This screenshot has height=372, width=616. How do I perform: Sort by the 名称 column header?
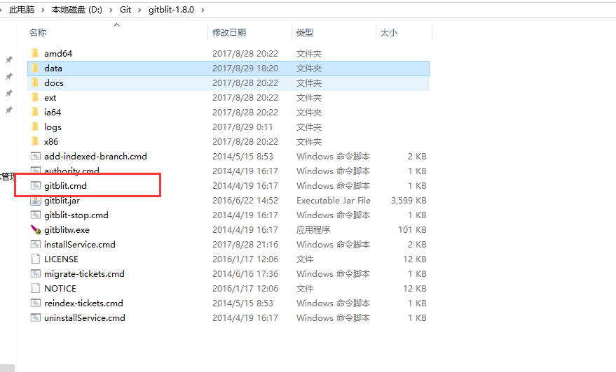pos(38,33)
